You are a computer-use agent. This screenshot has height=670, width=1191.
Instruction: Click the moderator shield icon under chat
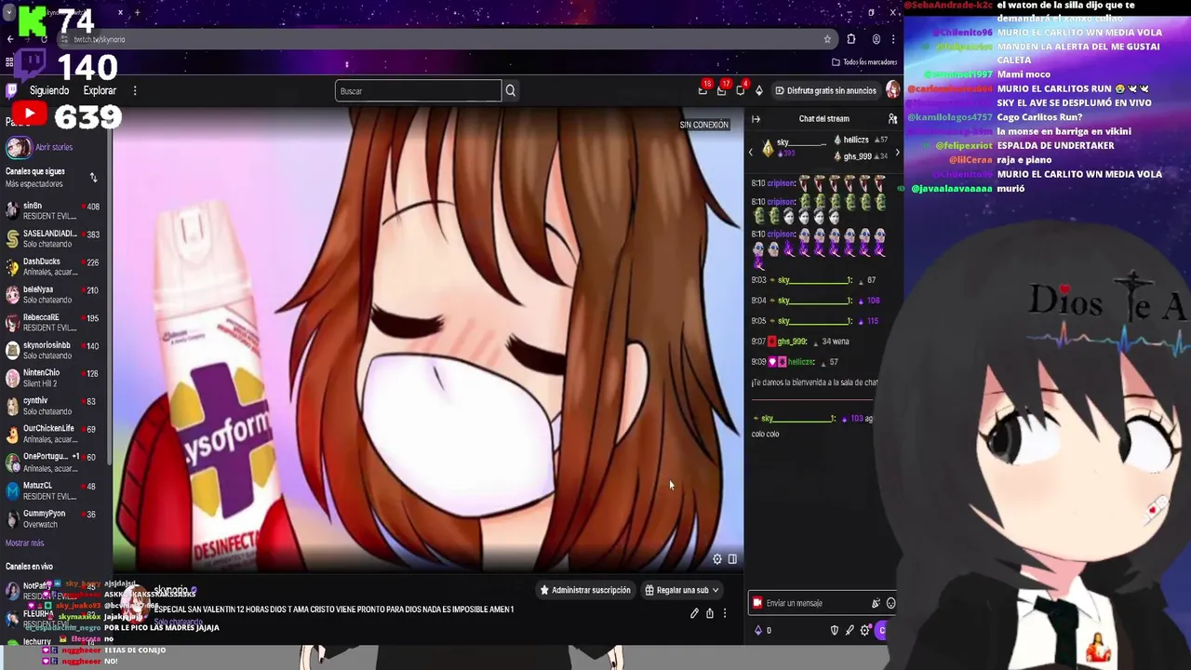835,630
